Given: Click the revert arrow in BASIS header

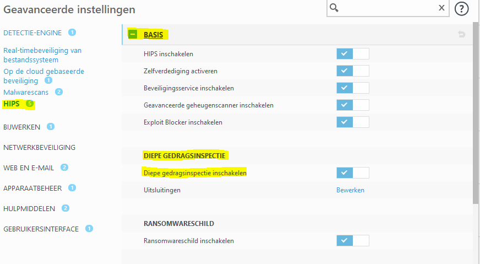Looking at the screenshot, I should coord(461,35).
